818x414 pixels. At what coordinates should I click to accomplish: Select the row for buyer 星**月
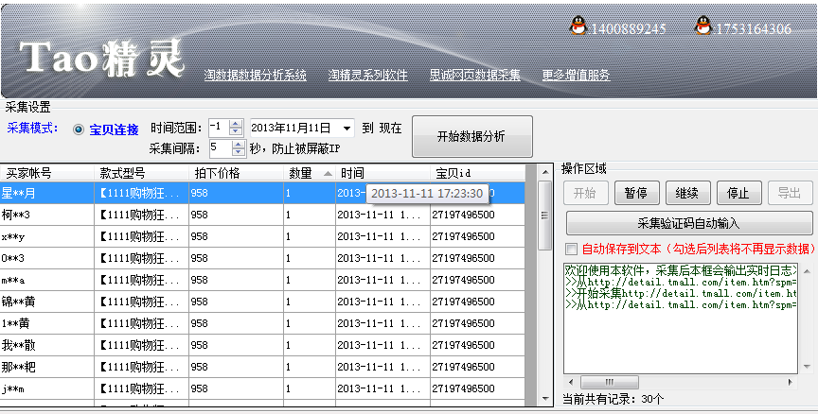coord(263,193)
